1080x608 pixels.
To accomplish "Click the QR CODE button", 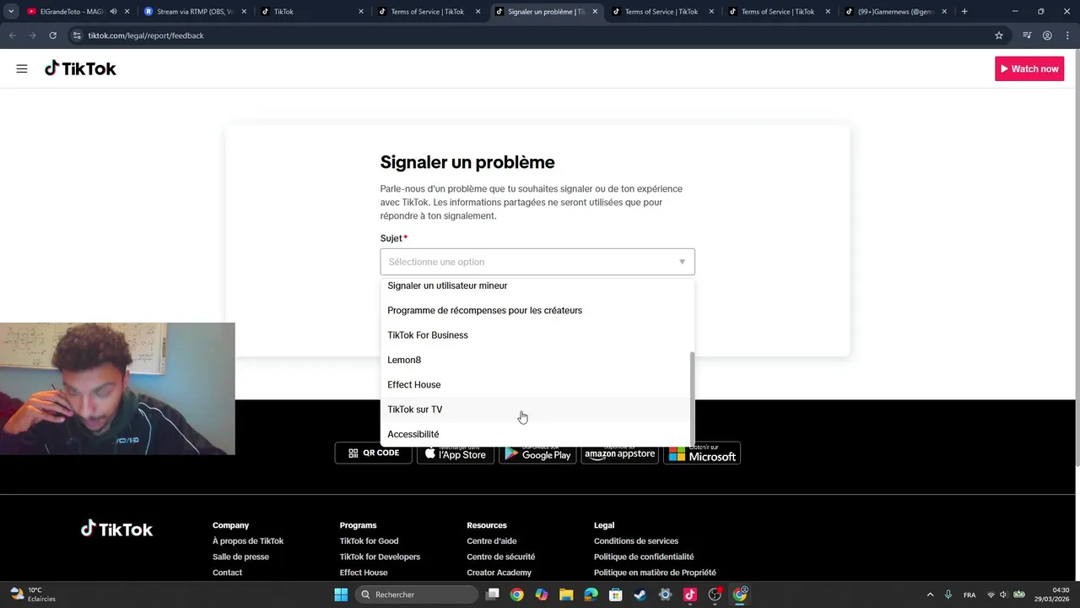I will [373, 453].
